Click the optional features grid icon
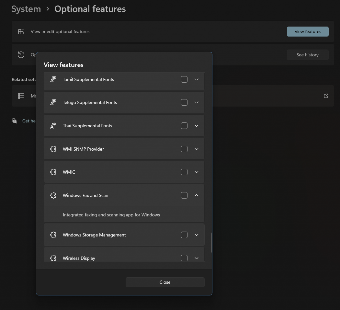 pyautogui.click(x=21, y=31)
